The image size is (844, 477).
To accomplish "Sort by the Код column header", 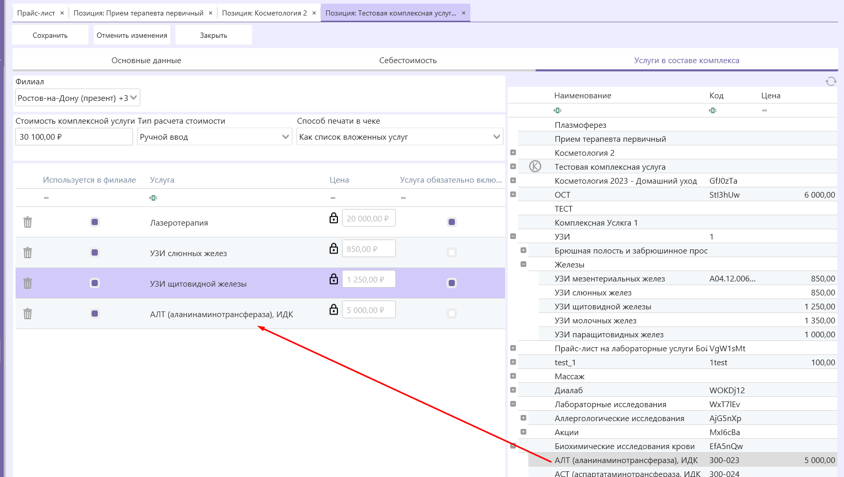I will tap(716, 95).
